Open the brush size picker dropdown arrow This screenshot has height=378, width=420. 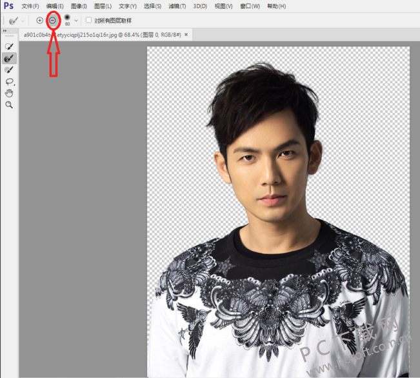[76, 21]
